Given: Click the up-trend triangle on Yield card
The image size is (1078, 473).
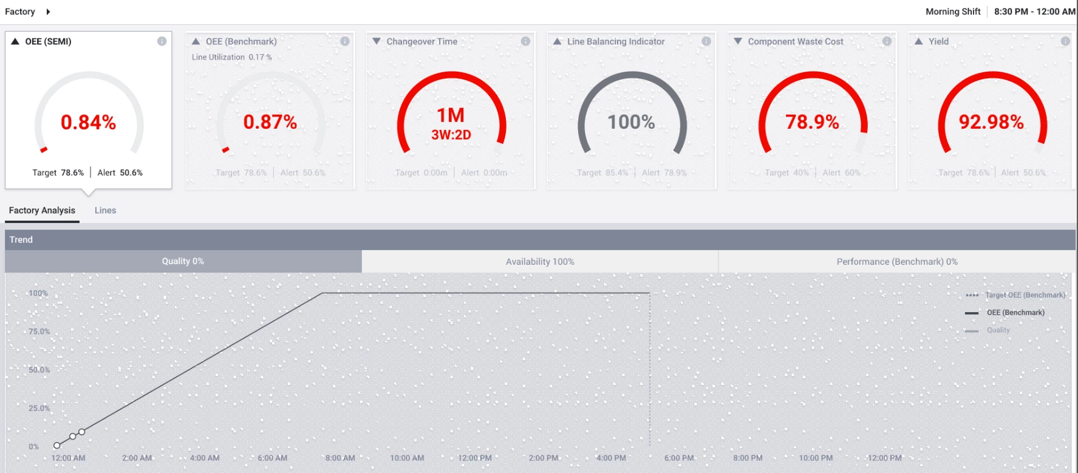Looking at the screenshot, I should pos(918,41).
